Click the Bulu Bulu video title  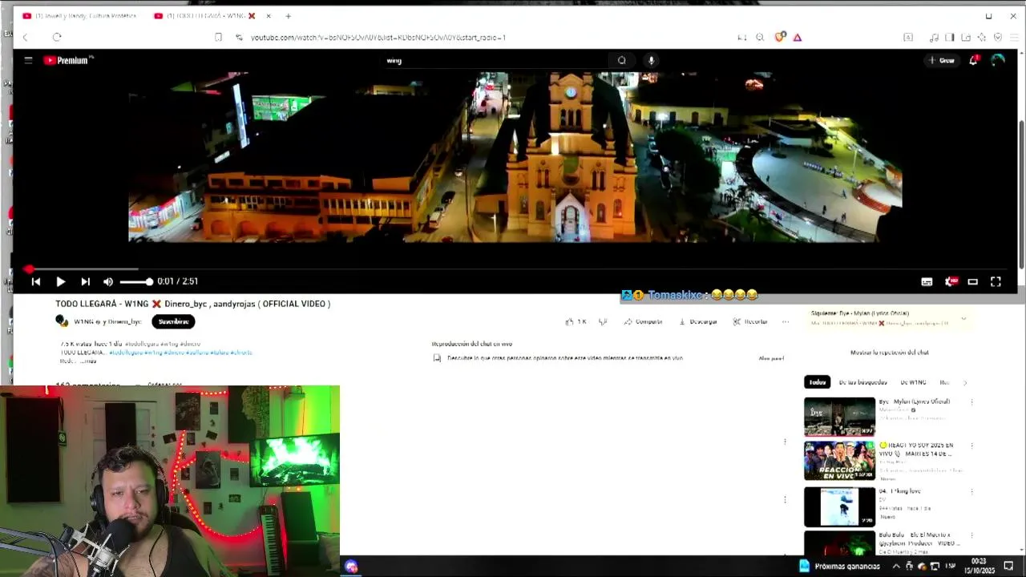coord(919,539)
